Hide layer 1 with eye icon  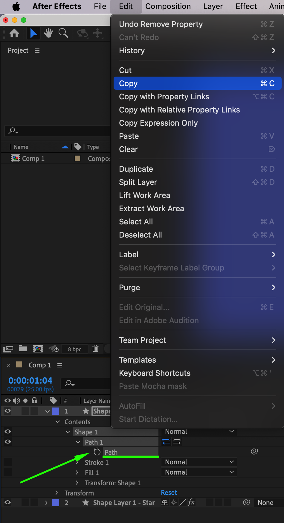click(x=8, y=411)
